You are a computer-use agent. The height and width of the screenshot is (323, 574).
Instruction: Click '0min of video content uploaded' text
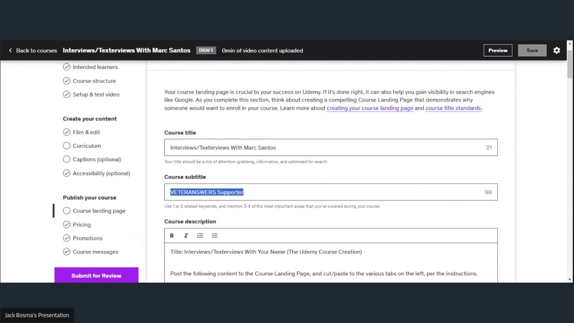pos(262,51)
